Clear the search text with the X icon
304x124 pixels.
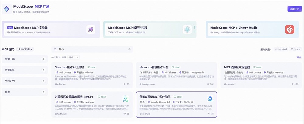[x=130, y=50]
